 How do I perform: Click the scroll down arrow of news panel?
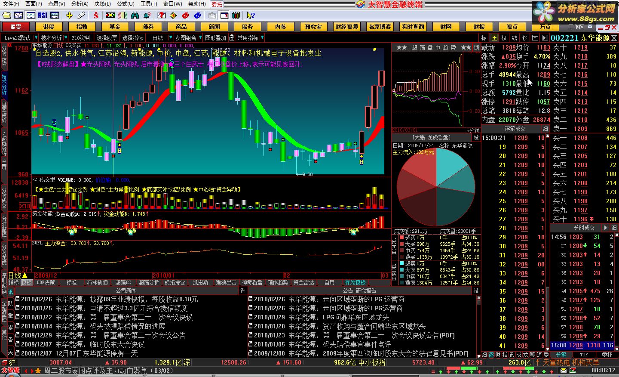point(479,355)
